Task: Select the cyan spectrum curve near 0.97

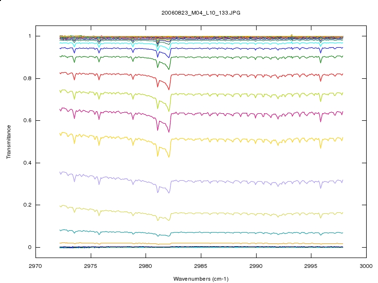Action: pos(201,43)
